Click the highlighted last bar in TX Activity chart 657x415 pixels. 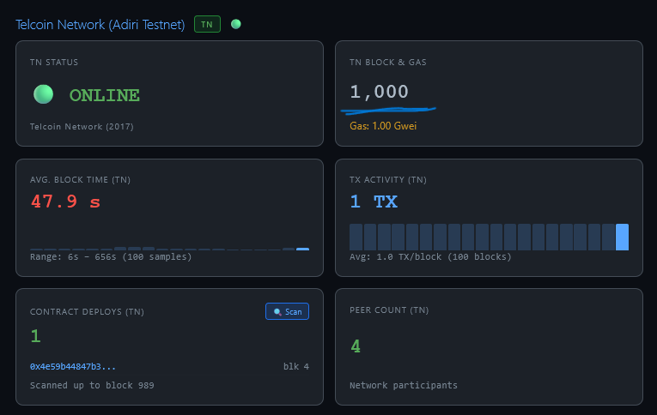click(622, 237)
